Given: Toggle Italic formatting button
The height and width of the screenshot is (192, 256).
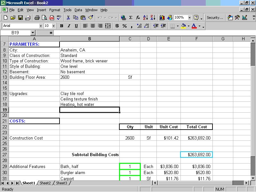Looking at the screenshot, I should (69, 26).
